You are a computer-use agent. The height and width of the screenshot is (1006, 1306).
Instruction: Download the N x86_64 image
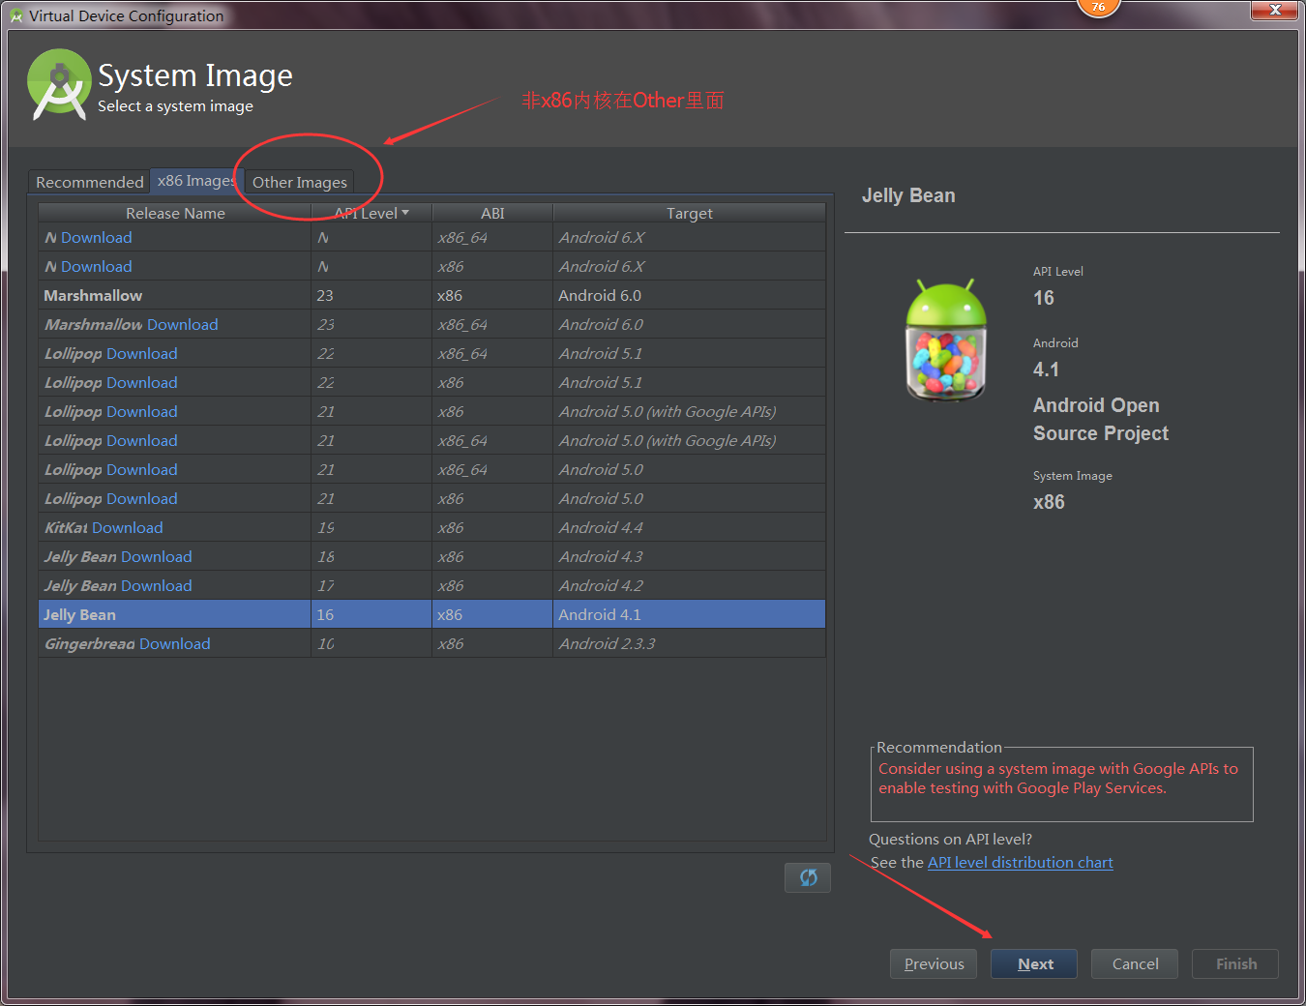[x=96, y=237]
